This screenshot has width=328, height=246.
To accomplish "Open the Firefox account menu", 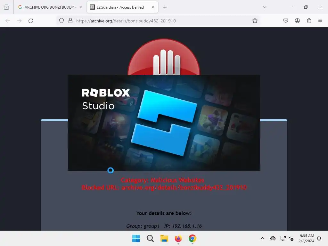I will tap(297, 20).
